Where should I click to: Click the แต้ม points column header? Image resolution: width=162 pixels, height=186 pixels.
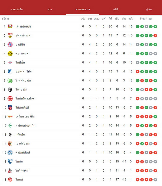(131, 19)
